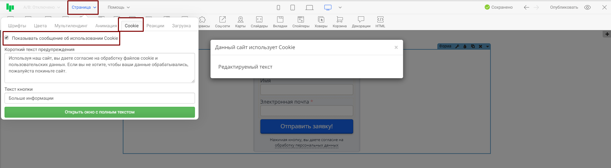Open the Реакции tab
The width and height of the screenshot is (611, 168).
tap(155, 26)
